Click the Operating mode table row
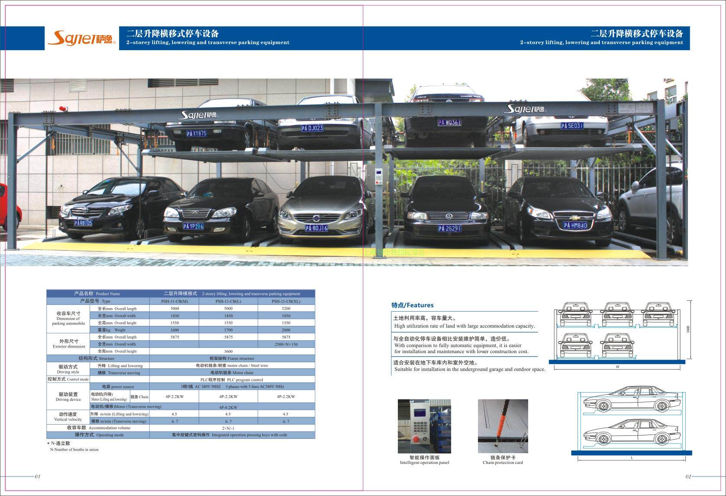Image resolution: width=726 pixels, height=496 pixels. 181,435
